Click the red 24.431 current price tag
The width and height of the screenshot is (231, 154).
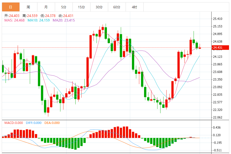220,48
